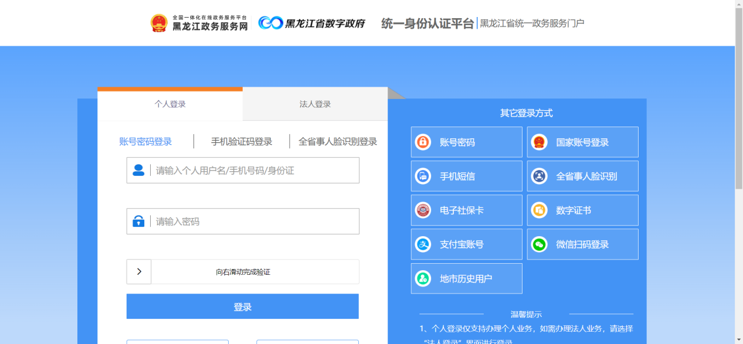The image size is (743, 344).
Task: Click the 黑龙江政务服务网 logo
Action: click(199, 23)
